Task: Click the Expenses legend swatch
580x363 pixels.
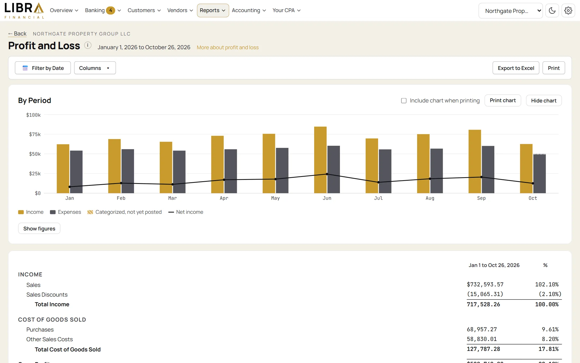Action: pyautogui.click(x=53, y=212)
